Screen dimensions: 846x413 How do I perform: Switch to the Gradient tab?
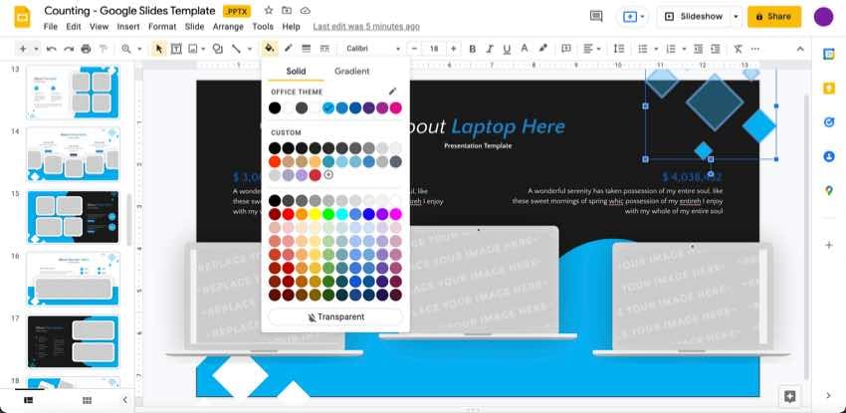point(351,71)
